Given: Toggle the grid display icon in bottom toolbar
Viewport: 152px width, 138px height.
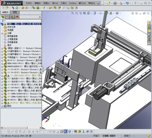Looking at the screenshot, I should (x=54, y=132).
